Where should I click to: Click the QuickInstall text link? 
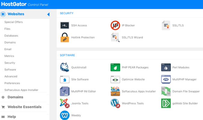coord(79,67)
